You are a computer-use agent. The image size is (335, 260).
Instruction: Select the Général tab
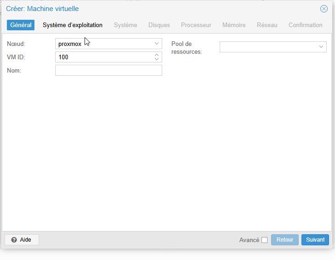click(21, 25)
